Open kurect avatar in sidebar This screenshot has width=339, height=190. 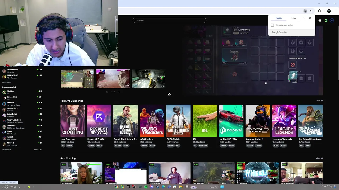tap(4, 138)
